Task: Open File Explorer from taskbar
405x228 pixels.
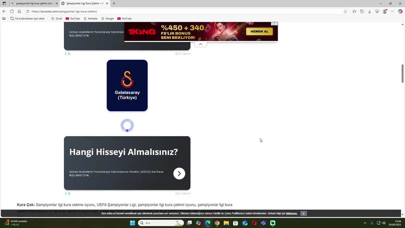Action: (226, 223)
